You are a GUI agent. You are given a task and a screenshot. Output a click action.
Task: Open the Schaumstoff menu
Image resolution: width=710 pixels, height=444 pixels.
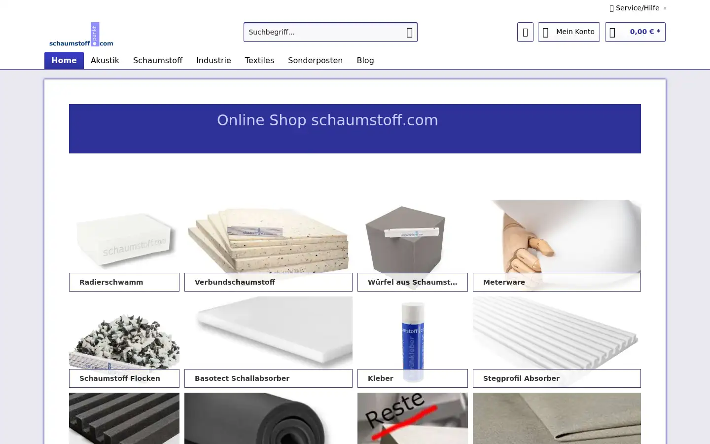click(158, 60)
